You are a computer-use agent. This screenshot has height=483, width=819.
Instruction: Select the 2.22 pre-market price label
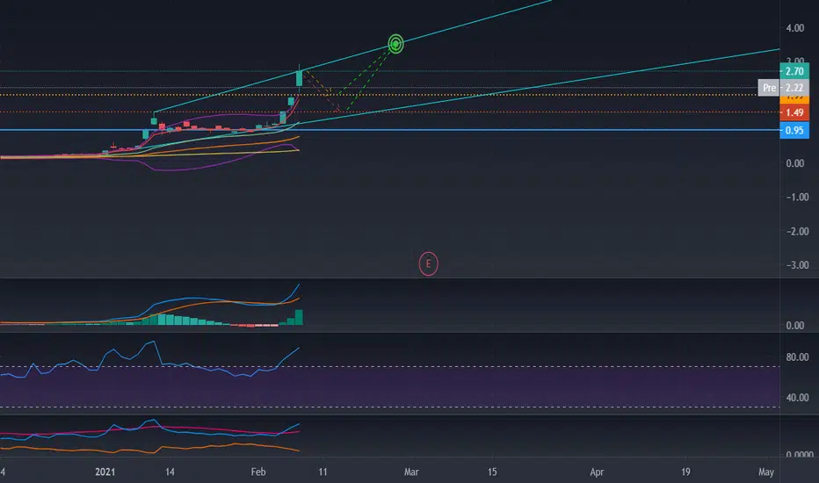click(x=794, y=88)
